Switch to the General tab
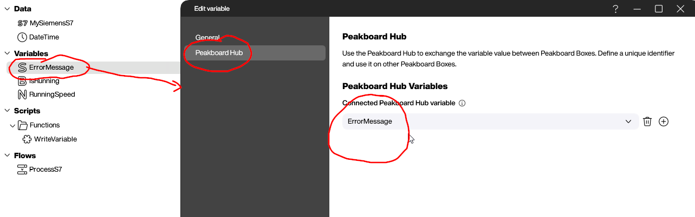 click(207, 38)
